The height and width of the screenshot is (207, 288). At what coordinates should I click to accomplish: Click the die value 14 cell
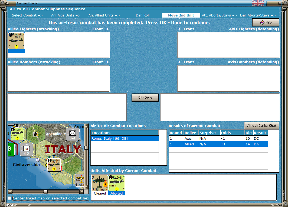[249, 144]
